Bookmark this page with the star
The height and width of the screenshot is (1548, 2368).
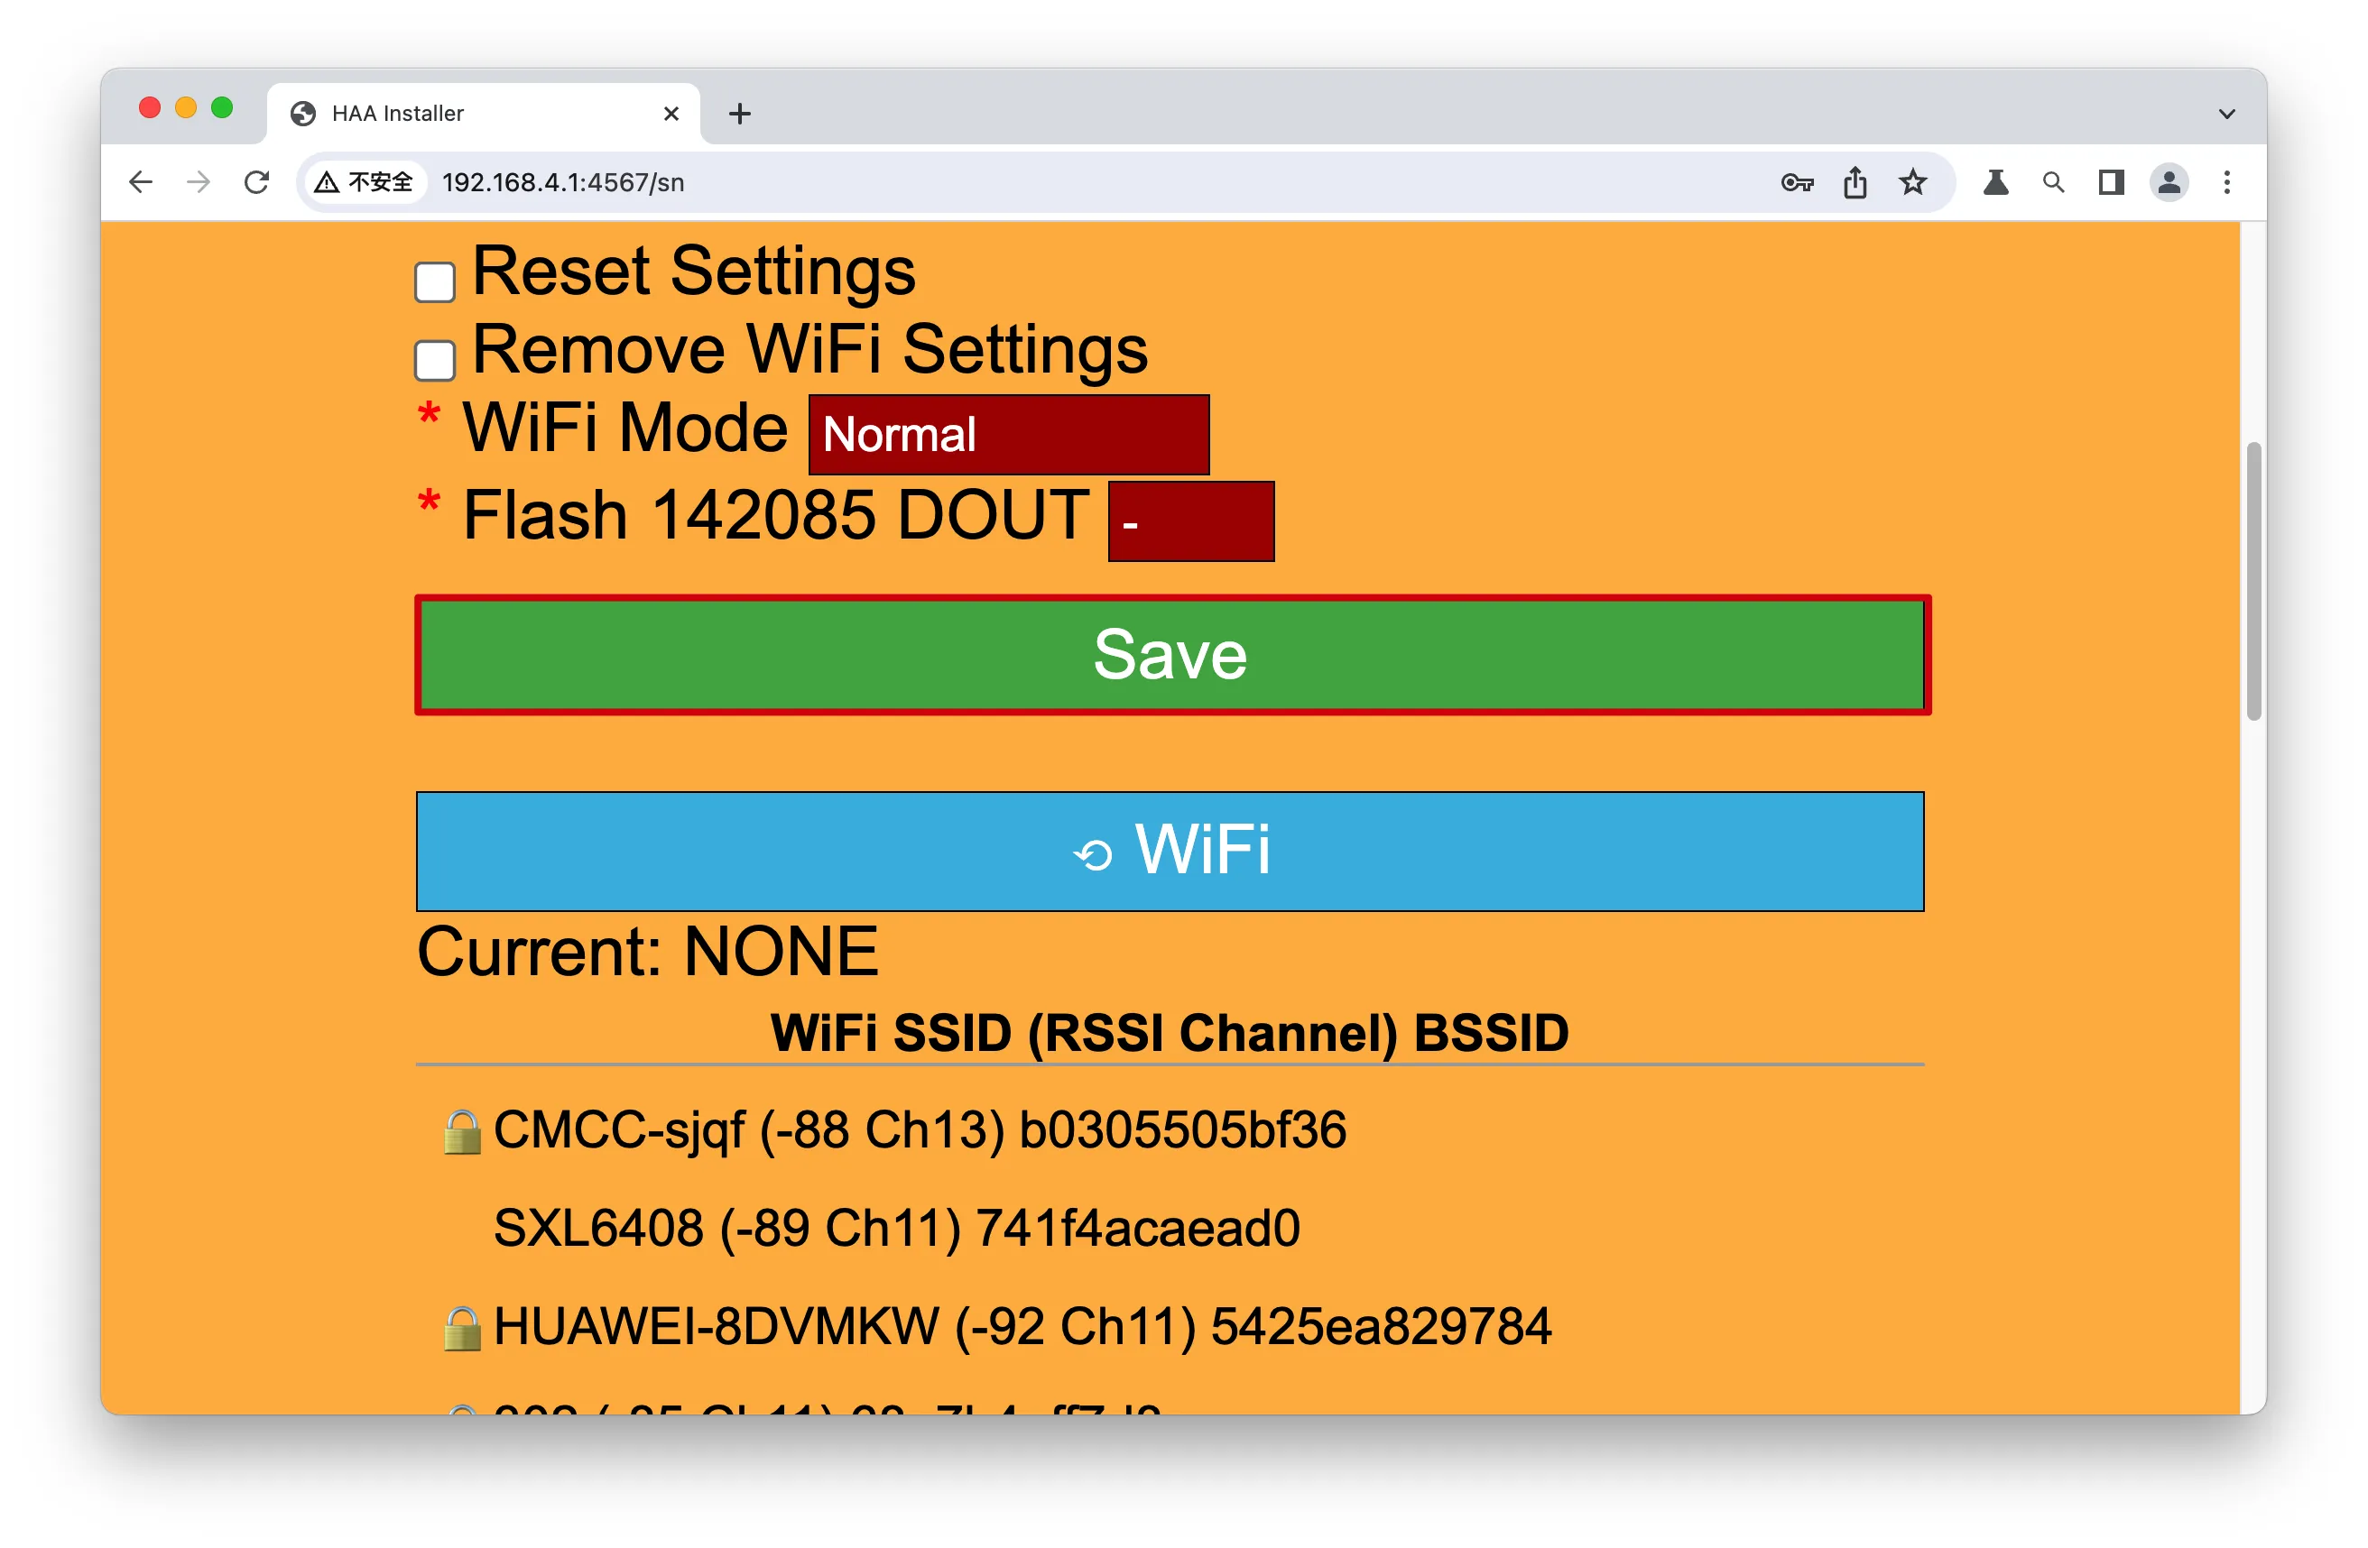(1912, 182)
